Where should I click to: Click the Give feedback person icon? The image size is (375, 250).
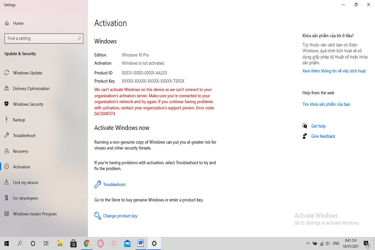(305, 136)
